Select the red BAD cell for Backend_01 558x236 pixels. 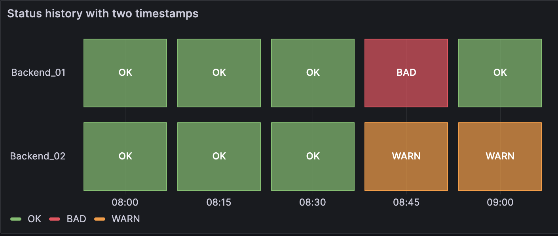(406, 73)
